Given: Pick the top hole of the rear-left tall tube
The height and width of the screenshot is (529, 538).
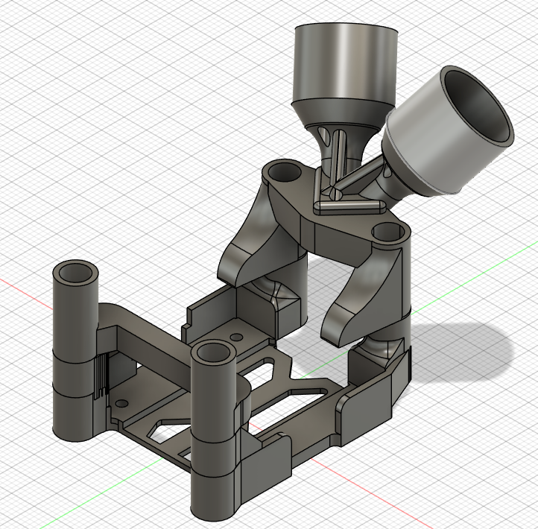Looking at the screenshot, I should 75,273.
